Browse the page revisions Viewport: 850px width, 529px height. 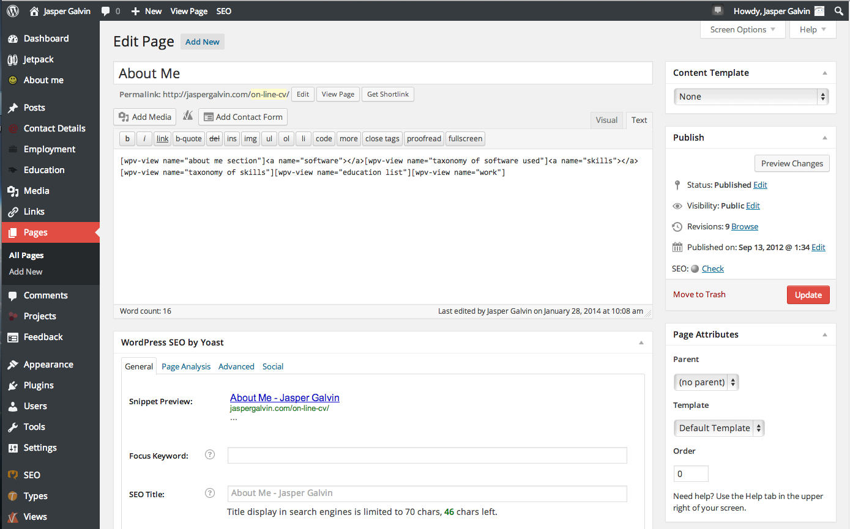point(745,226)
